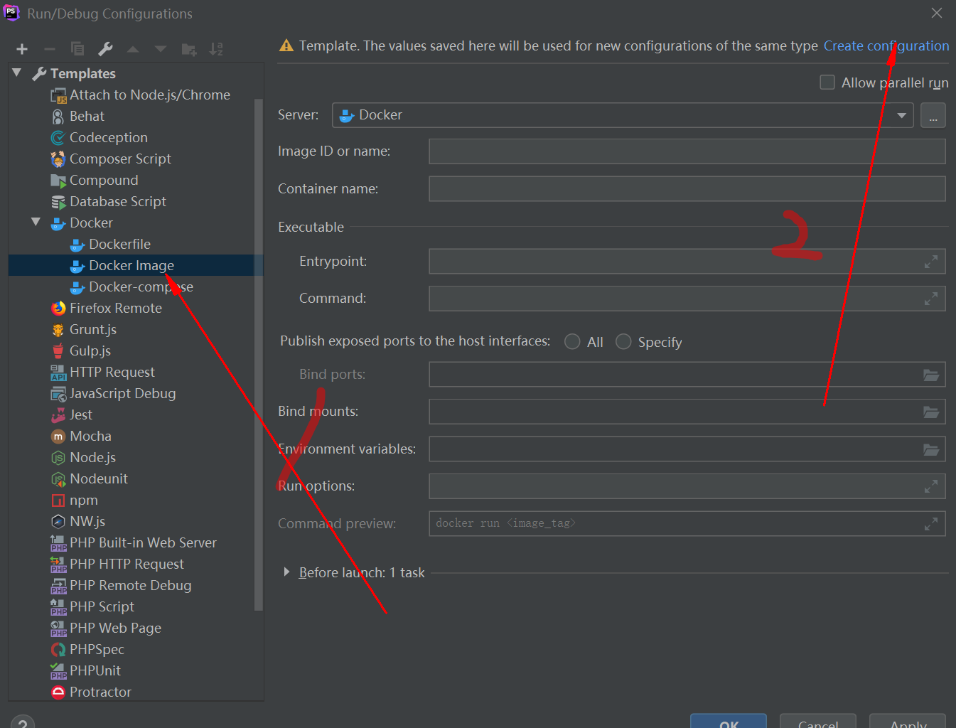956x728 pixels.
Task: Click the Image ID or name field
Action: pos(687,151)
